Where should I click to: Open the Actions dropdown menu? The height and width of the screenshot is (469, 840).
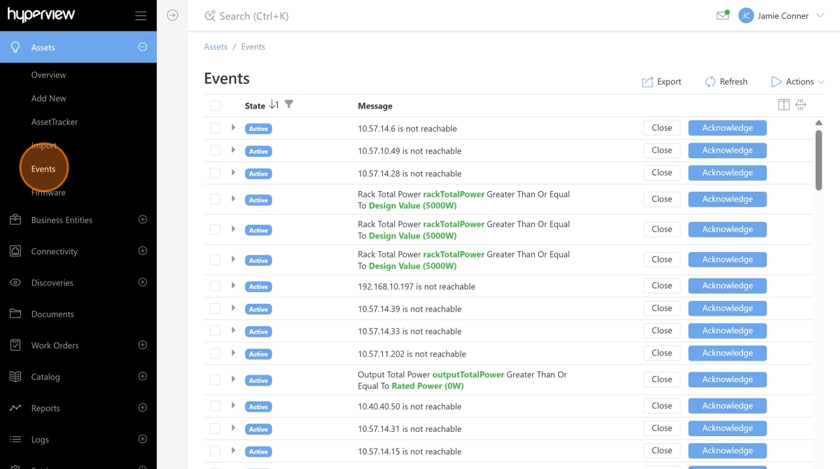coord(797,82)
